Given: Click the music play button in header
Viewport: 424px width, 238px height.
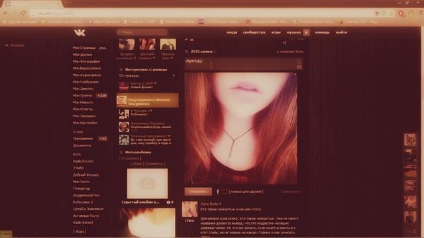Looking at the screenshot, I should tap(306, 32).
